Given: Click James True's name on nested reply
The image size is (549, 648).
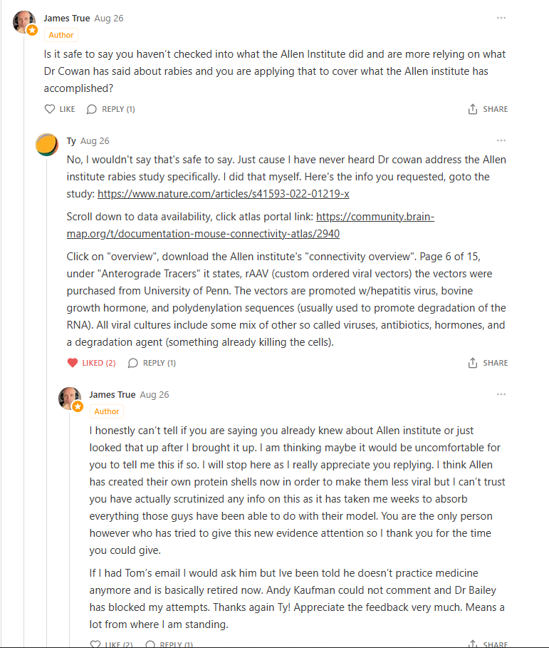Looking at the screenshot, I should pyautogui.click(x=113, y=395).
